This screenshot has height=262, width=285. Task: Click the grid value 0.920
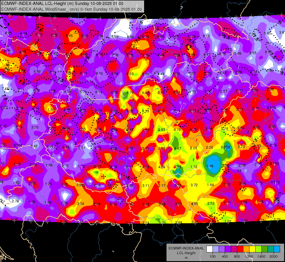pyautogui.click(x=81, y=185)
